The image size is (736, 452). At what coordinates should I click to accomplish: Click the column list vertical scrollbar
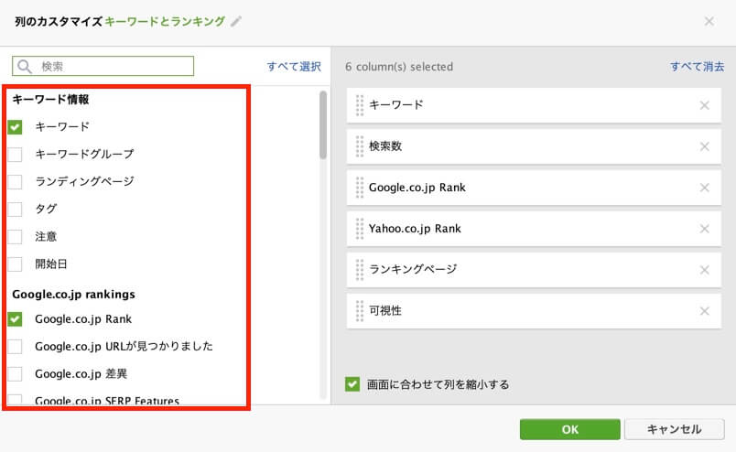click(x=323, y=124)
